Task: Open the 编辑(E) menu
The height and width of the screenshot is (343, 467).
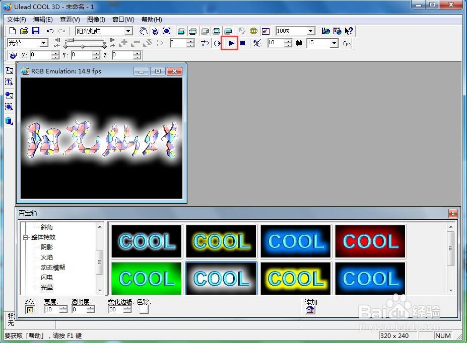Action: [x=43, y=20]
